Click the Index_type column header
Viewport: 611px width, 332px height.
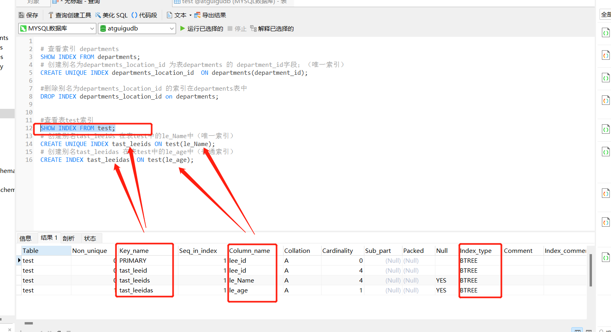coord(481,250)
